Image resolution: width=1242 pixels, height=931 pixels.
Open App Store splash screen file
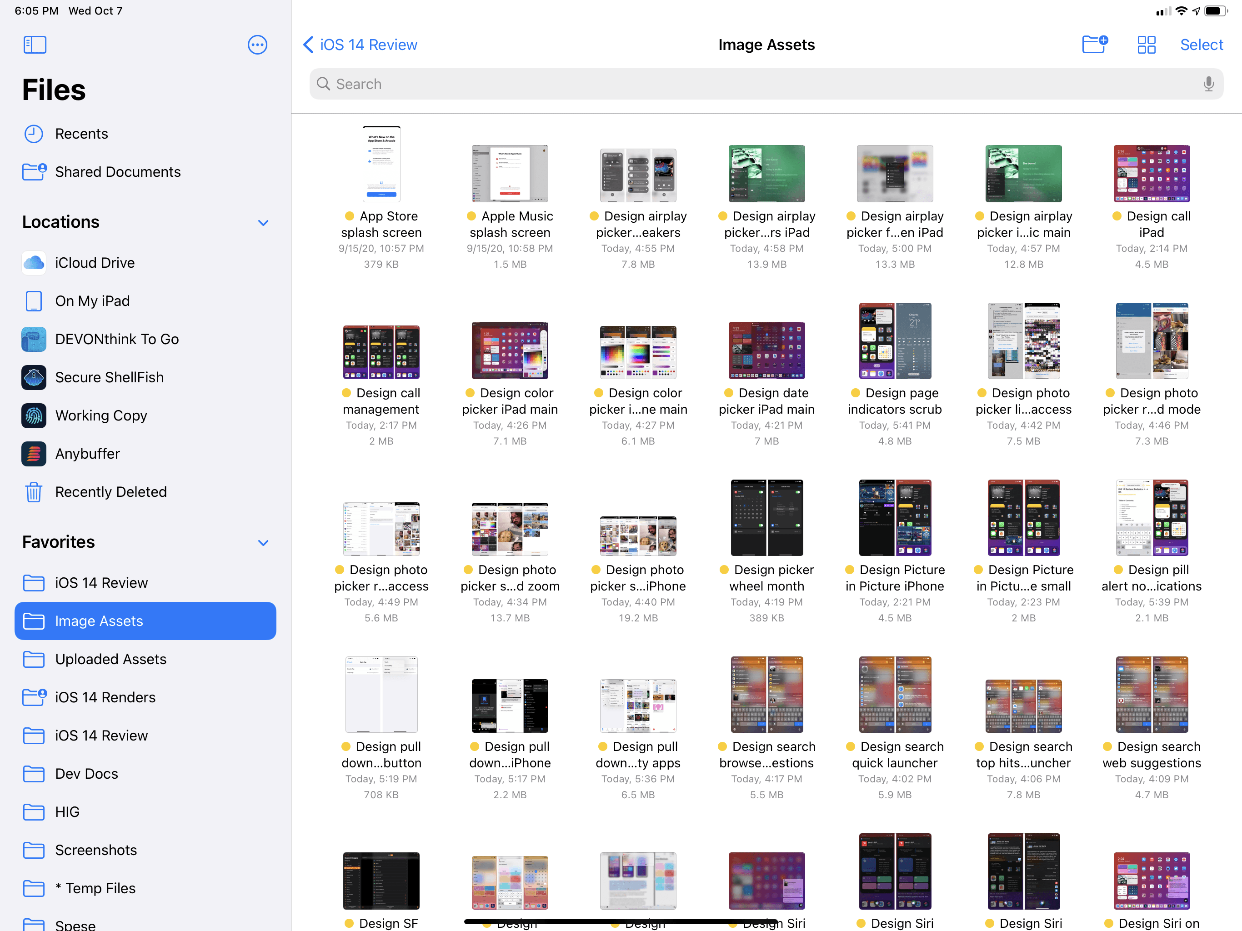point(381,164)
